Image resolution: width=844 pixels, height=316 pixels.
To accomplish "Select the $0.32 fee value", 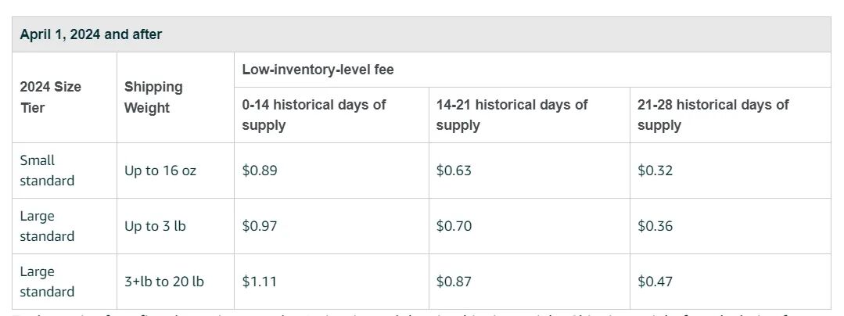I will [x=655, y=171].
